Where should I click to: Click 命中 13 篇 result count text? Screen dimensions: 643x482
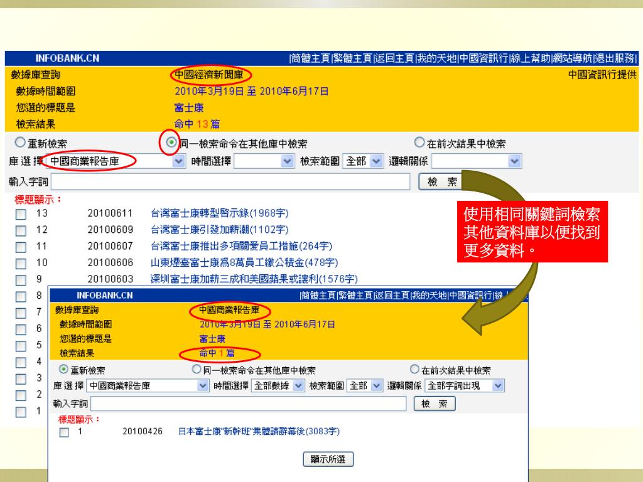[197, 124]
